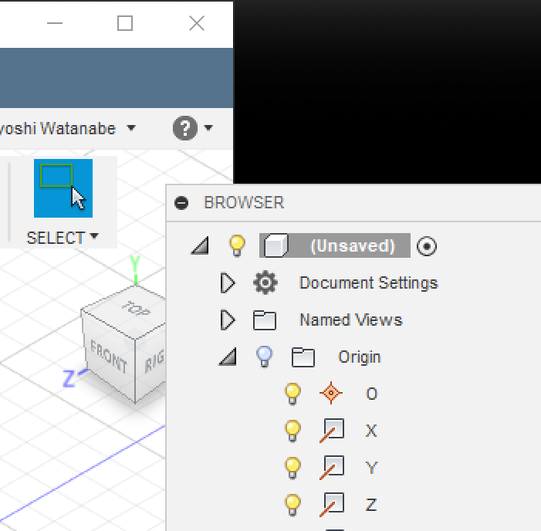
Task: Collapse the Origin folder
Action: tap(228, 357)
